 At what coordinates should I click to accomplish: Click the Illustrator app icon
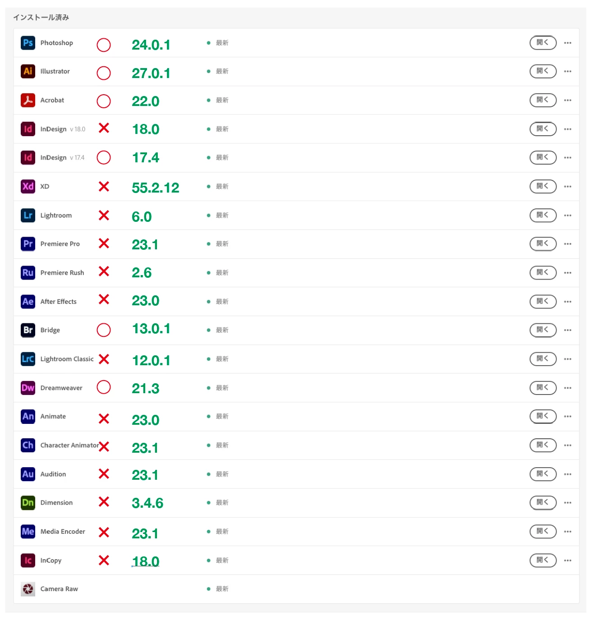[x=28, y=71]
